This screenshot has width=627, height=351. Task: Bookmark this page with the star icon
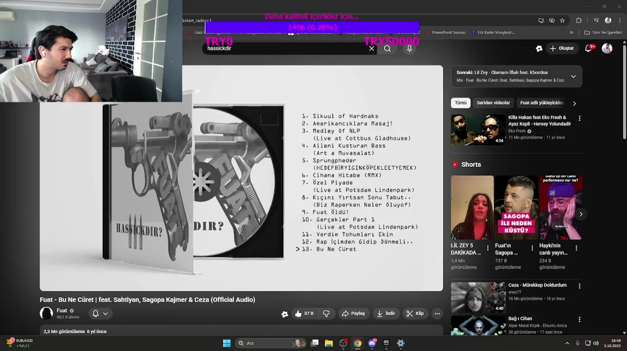click(562, 20)
